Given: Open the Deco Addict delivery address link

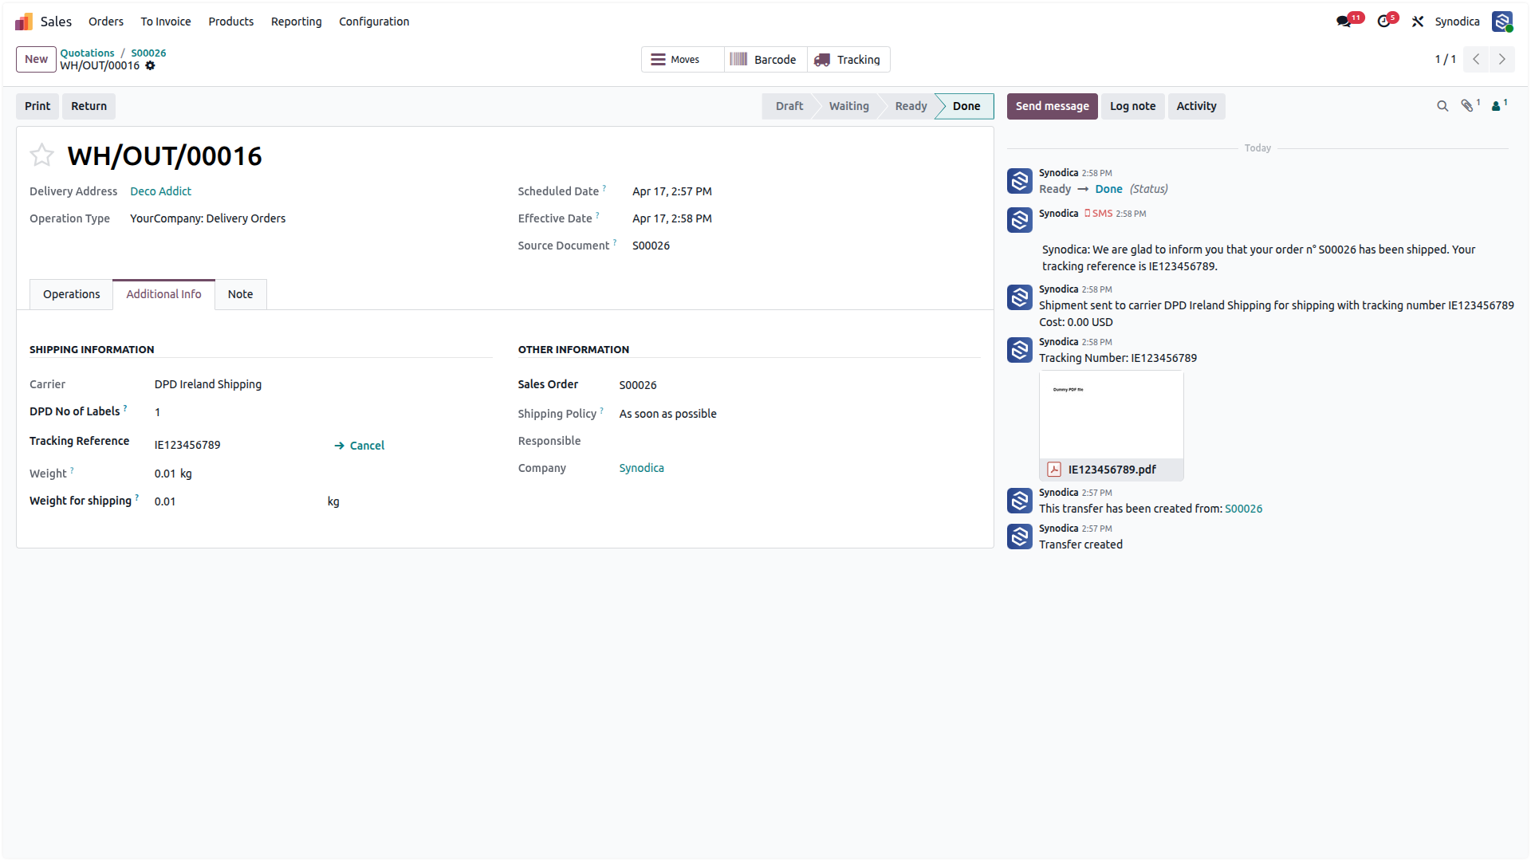Looking at the screenshot, I should coord(160,191).
